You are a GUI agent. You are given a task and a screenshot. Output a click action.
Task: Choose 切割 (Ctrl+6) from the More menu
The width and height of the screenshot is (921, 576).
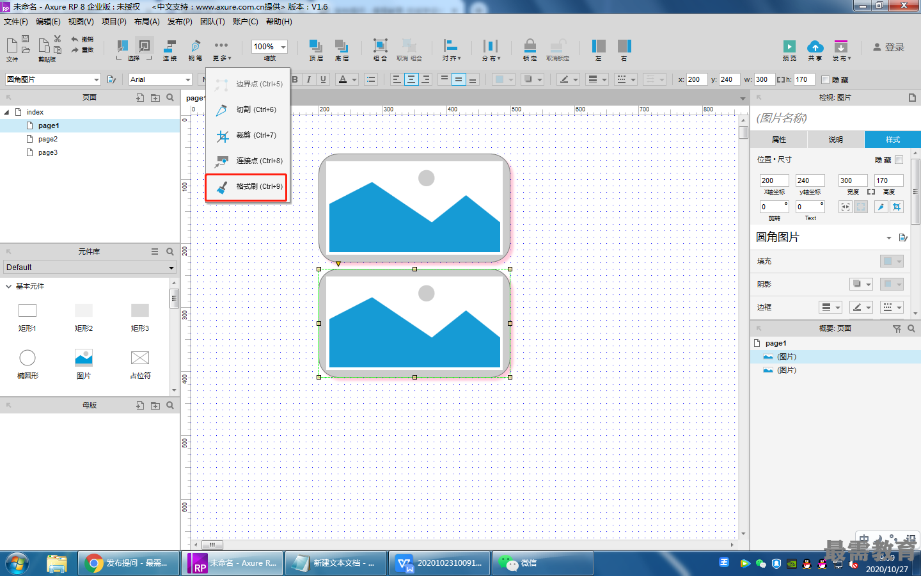[246, 110]
